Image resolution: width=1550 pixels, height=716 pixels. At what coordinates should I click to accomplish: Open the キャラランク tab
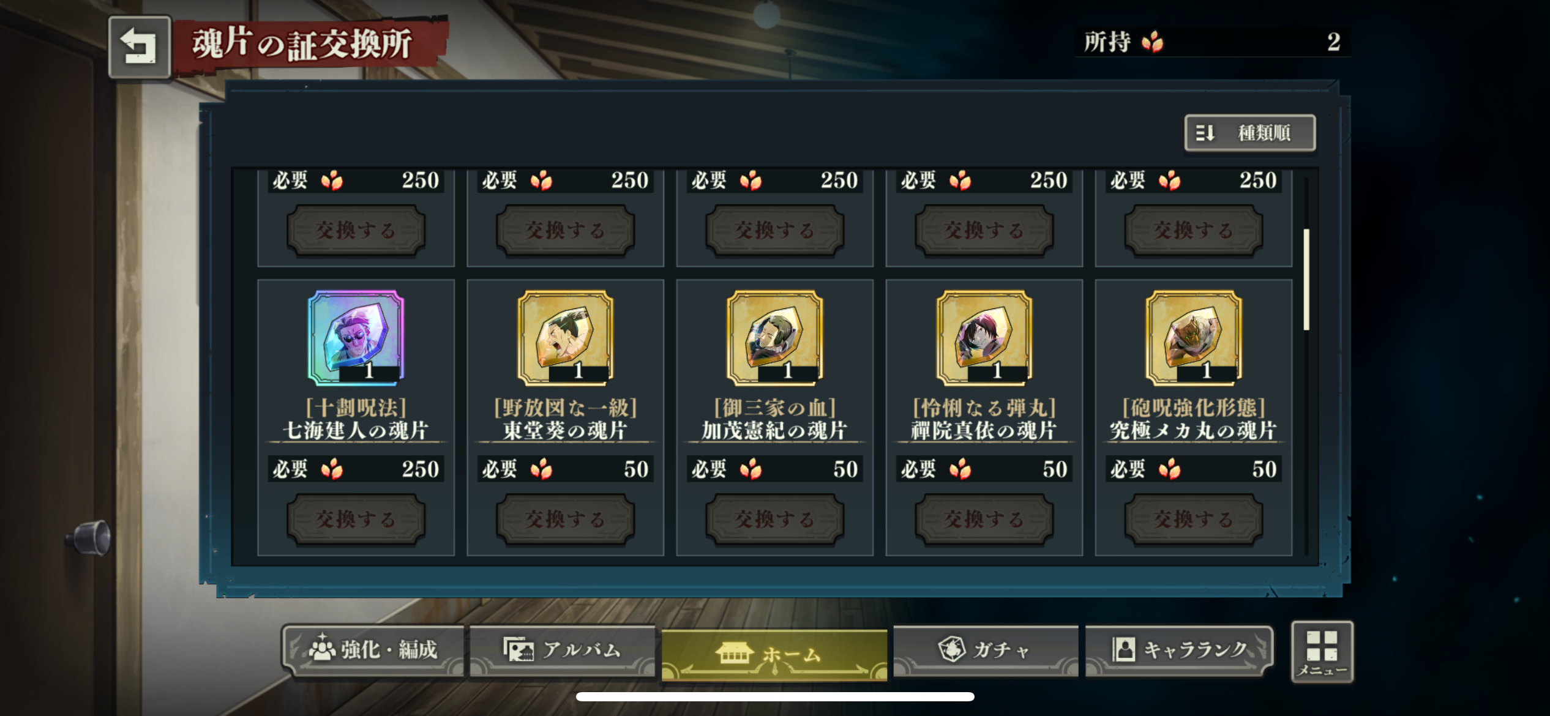[x=1179, y=650]
